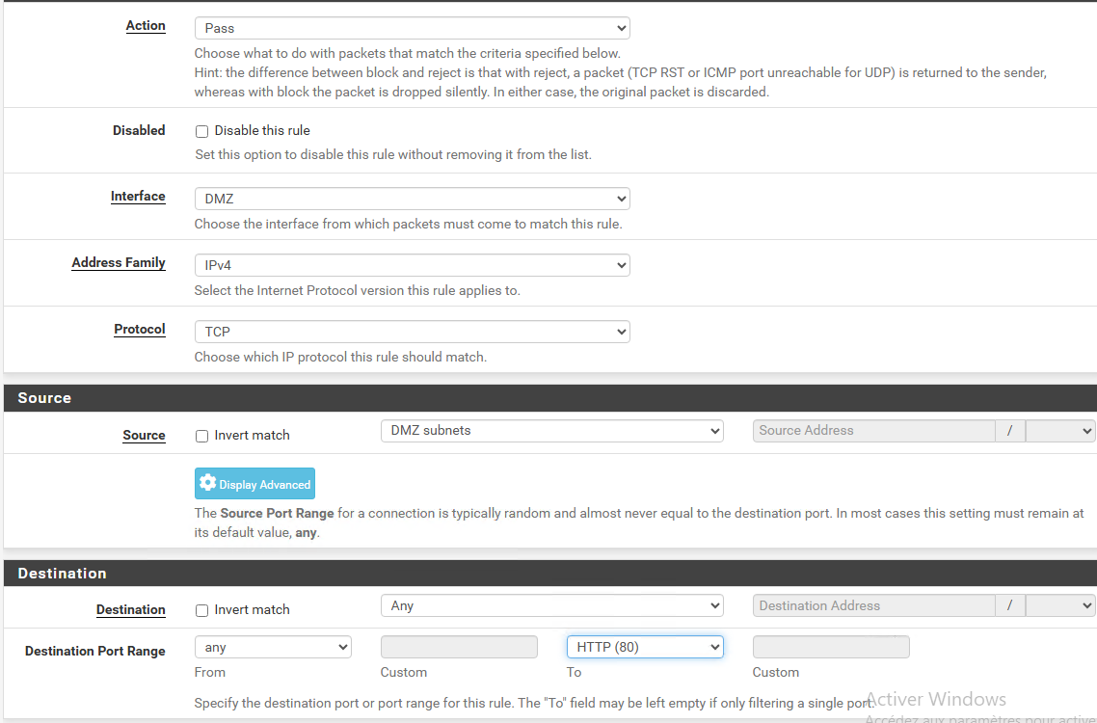The height and width of the screenshot is (723, 1097).
Task: Click the Destination Address input field
Action: pyautogui.click(x=873, y=606)
